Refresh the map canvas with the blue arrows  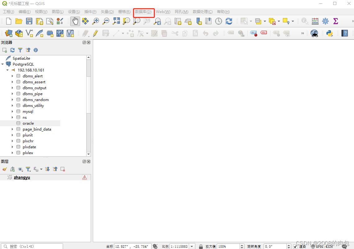tap(229, 21)
